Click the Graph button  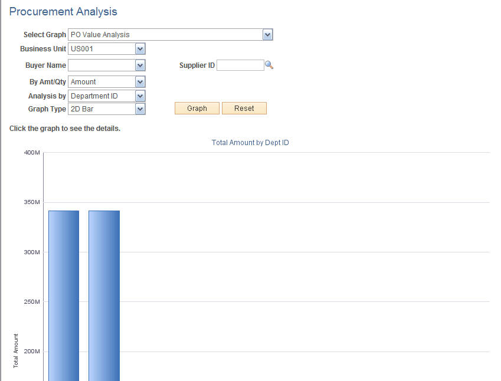pos(197,108)
